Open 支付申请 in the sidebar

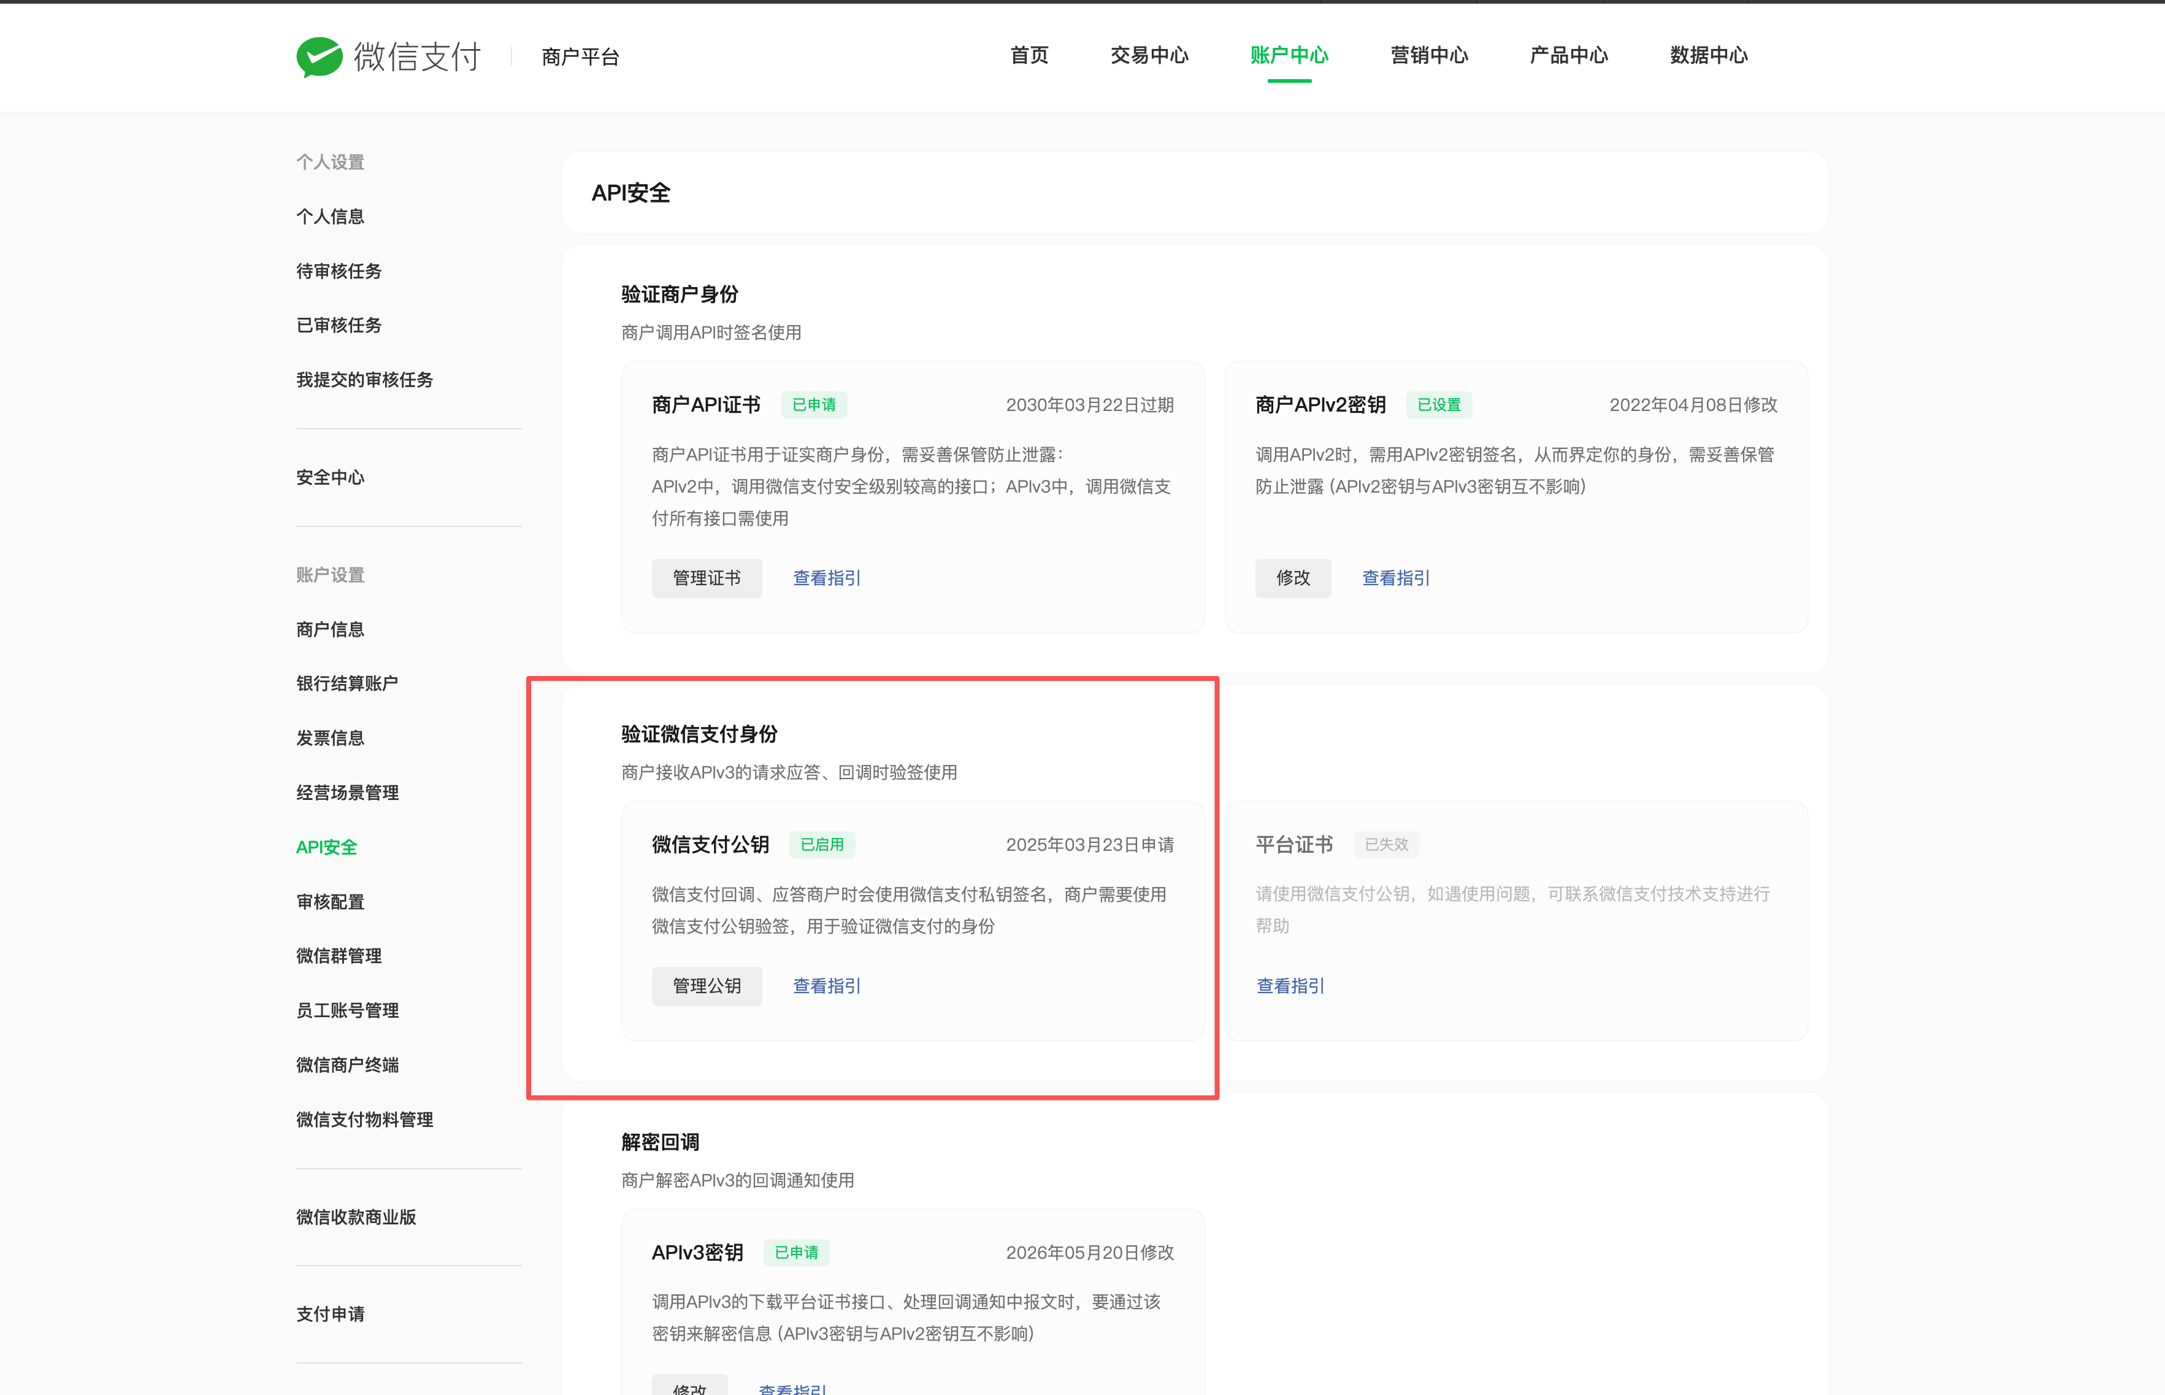pos(331,1315)
